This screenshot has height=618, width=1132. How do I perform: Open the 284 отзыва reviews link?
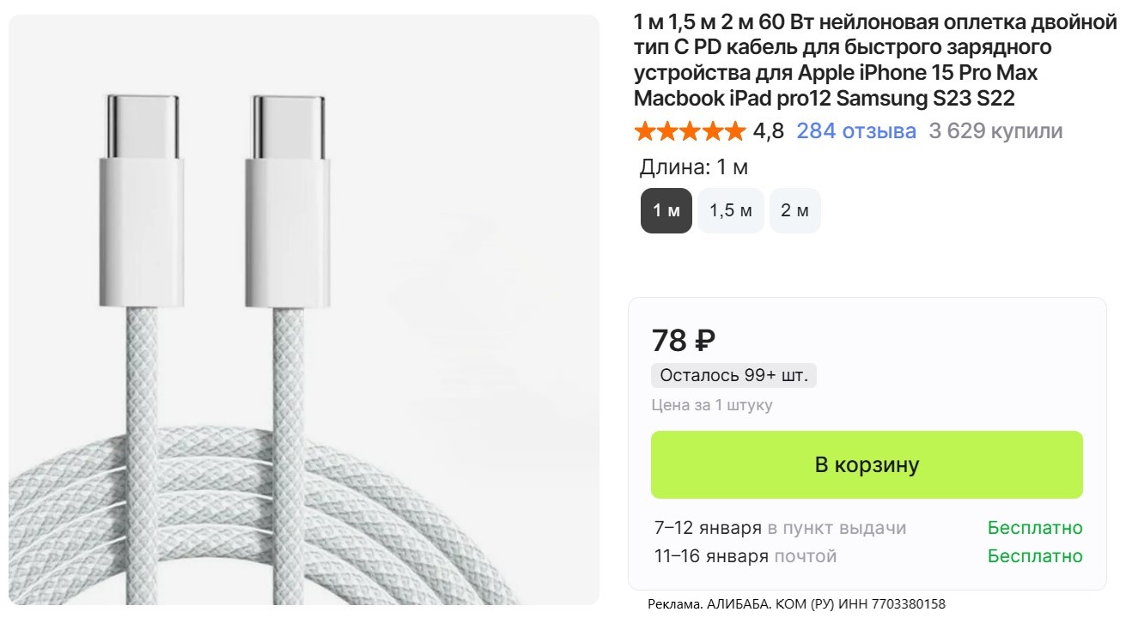tap(855, 131)
